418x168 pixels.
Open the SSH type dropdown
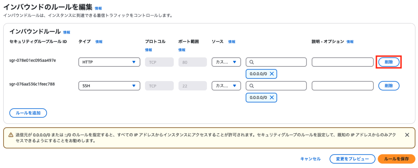click(109, 85)
